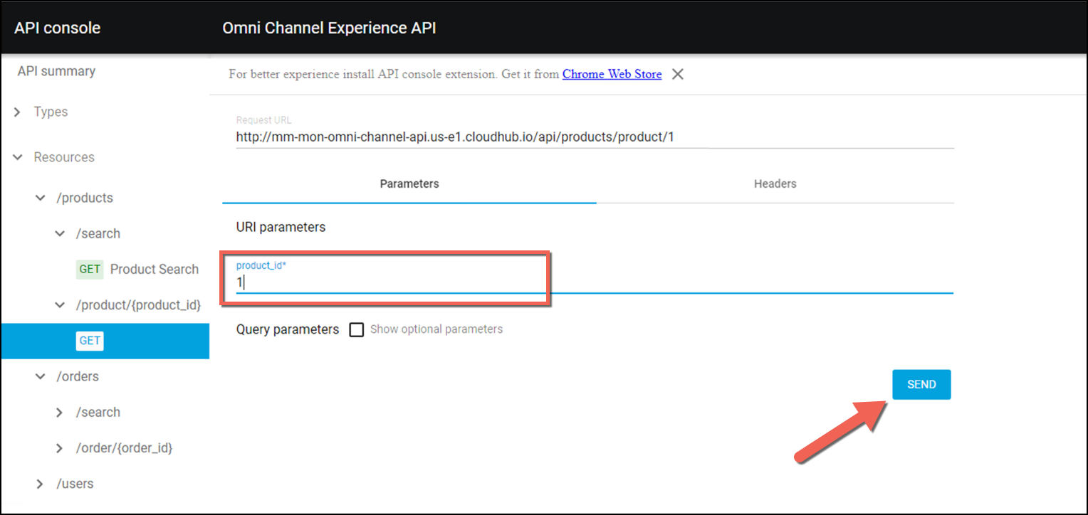Click the /products resource label

click(x=85, y=198)
